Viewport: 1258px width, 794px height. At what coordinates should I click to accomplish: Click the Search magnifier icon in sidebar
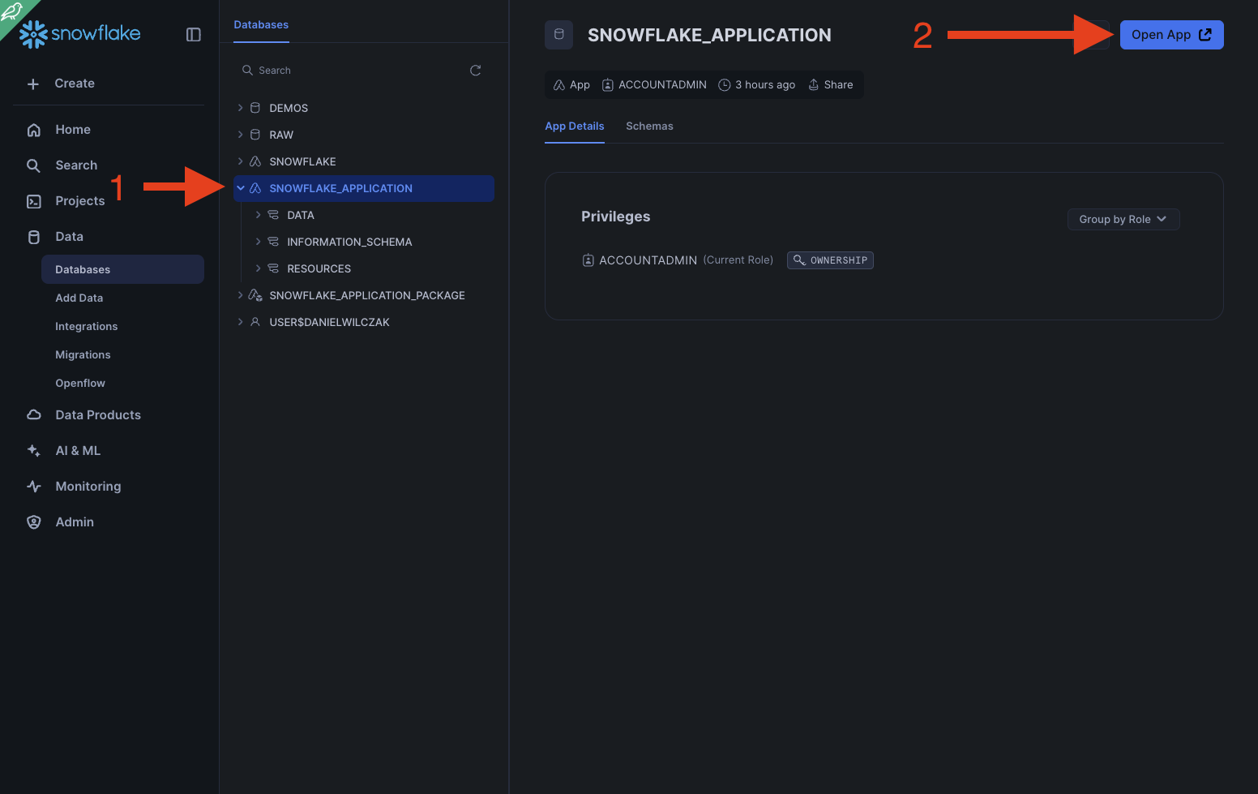coord(34,165)
